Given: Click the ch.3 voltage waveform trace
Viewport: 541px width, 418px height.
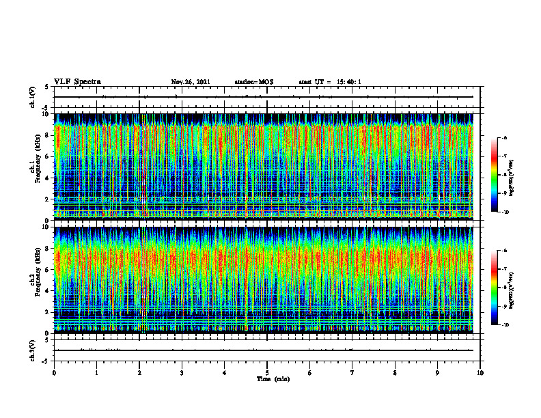Looking at the screenshot, I should [x=264, y=350].
